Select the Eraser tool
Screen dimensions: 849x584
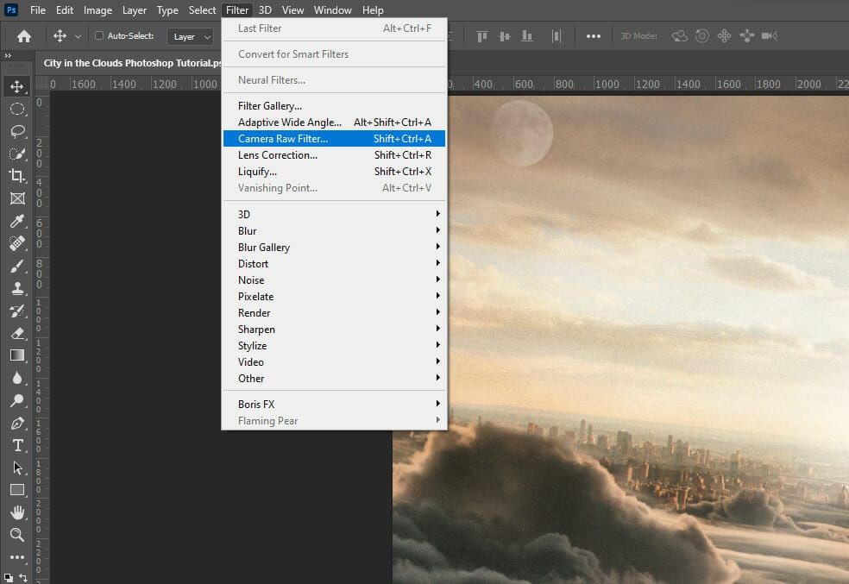16,333
